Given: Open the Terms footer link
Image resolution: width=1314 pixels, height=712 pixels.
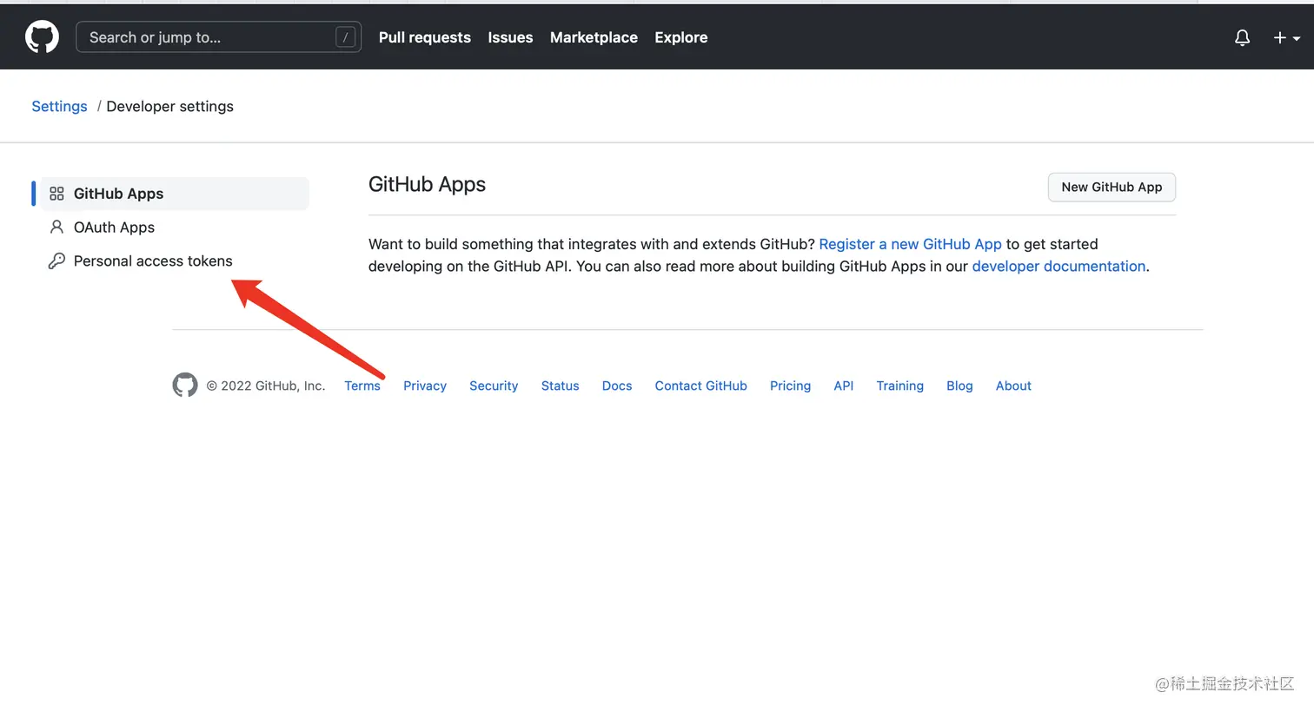Looking at the screenshot, I should click(x=362, y=386).
